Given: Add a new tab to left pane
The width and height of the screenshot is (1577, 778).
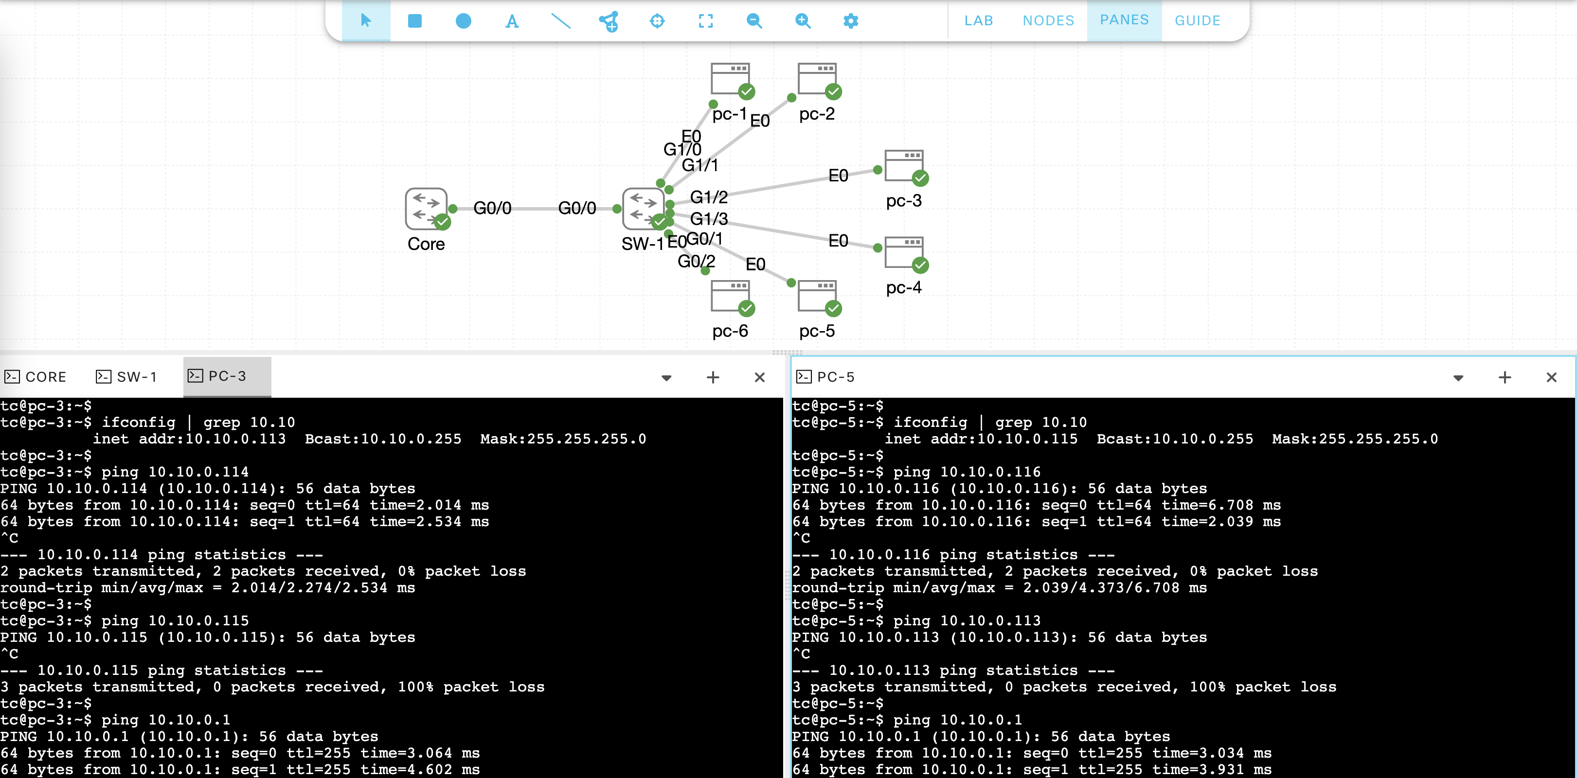Looking at the screenshot, I should (x=713, y=377).
